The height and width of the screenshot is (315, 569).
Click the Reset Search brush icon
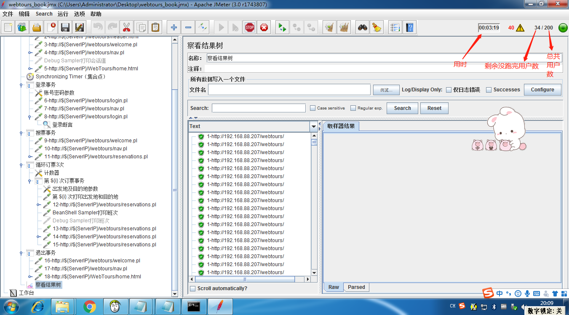(x=377, y=28)
